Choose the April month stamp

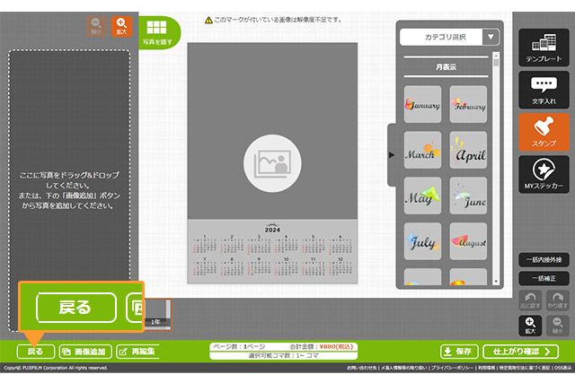click(468, 151)
